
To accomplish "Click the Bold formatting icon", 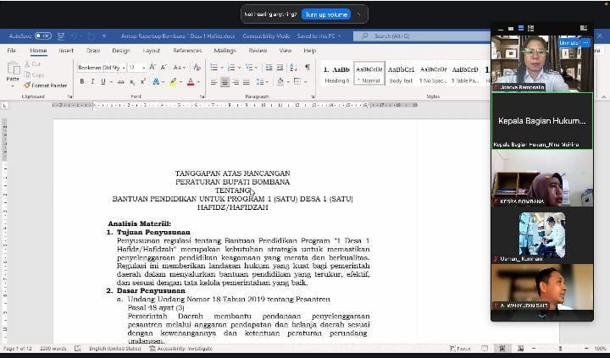I will click(82, 81).
